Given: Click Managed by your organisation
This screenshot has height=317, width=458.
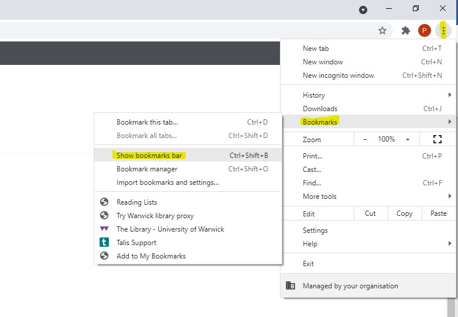Looking at the screenshot, I should (350, 286).
